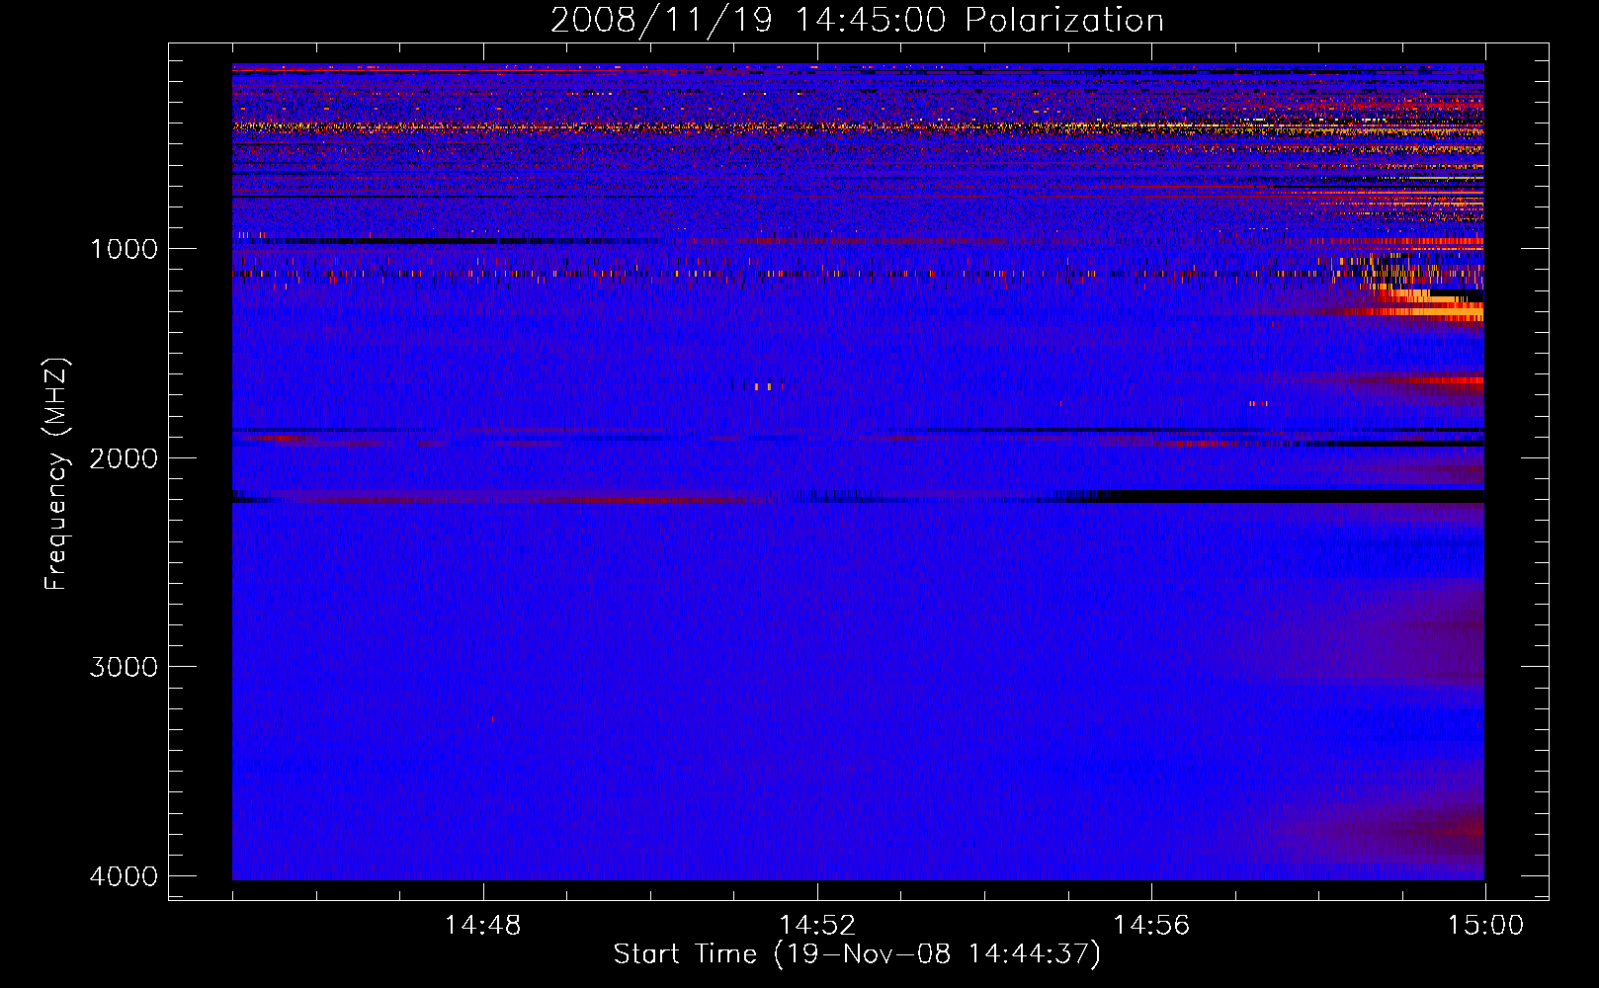The height and width of the screenshot is (988, 1599).
Task: Click the 15:00 time tick label
Action: pyautogui.click(x=1485, y=926)
